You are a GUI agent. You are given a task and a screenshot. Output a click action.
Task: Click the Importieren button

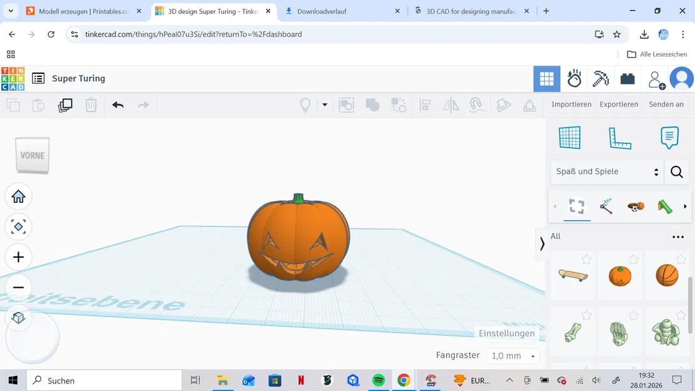pos(571,104)
